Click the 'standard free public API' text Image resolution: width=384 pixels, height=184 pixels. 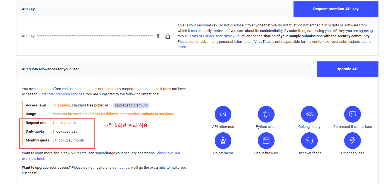(91, 105)
